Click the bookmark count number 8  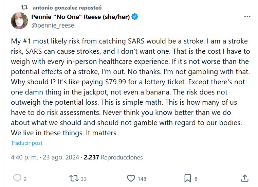pyautogui.click(x=196, y=178)
